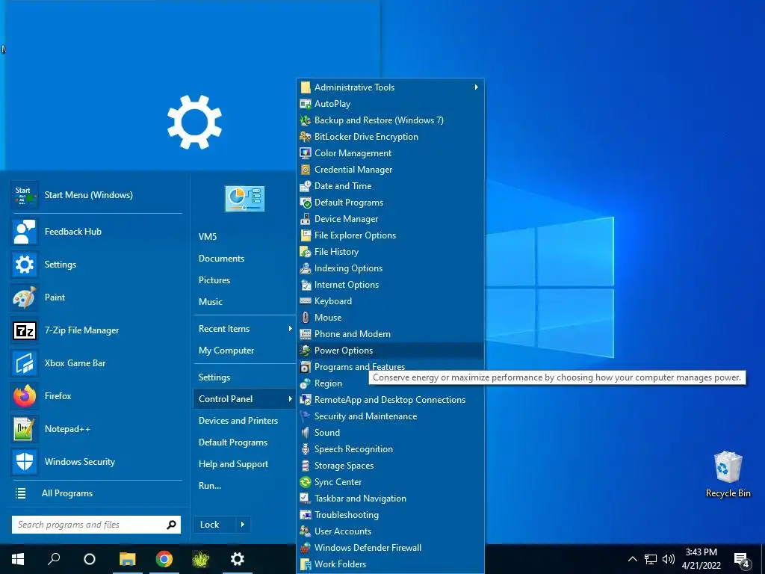Open Work Folders entry
The height and width of the screenshot is (574, 765).
coord(390,564)
